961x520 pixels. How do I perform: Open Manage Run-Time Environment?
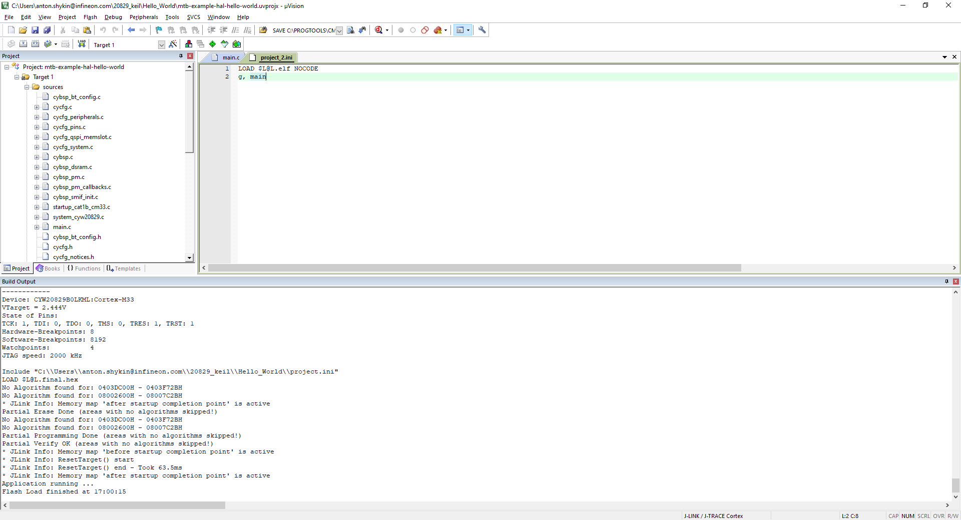[x=213, y=44]
